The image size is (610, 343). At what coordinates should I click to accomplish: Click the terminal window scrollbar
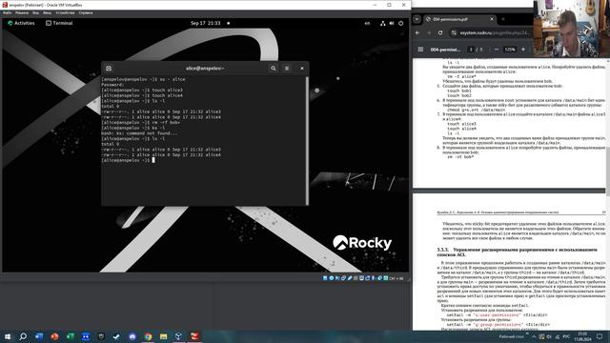tap(307, 140)
